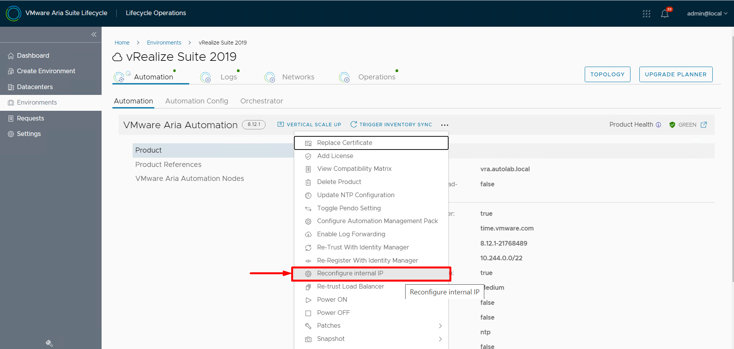734x349 pixels.
Task: Click the TOPOLOGY button
Action: tap(608, 74)
